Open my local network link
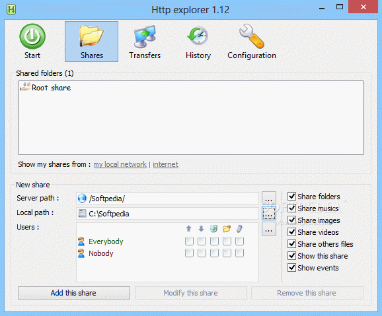 (120, 164)
